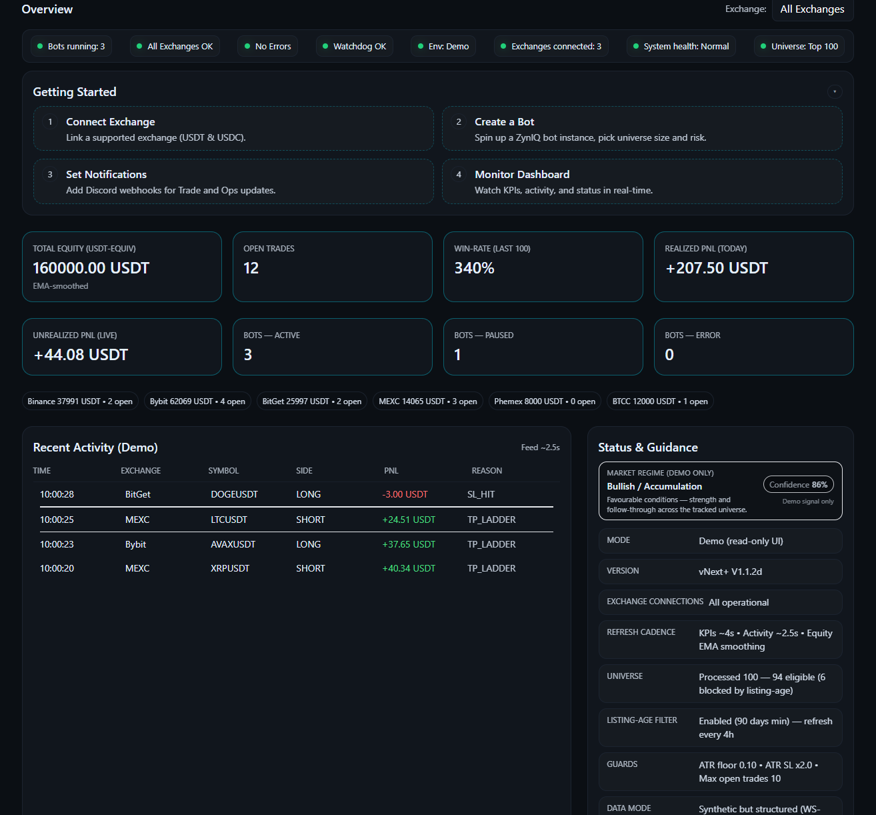The height and width of the screenshot is (815, 876).
Task: Click the Connect Exchange step 1 badge
Action: [50, 121]
